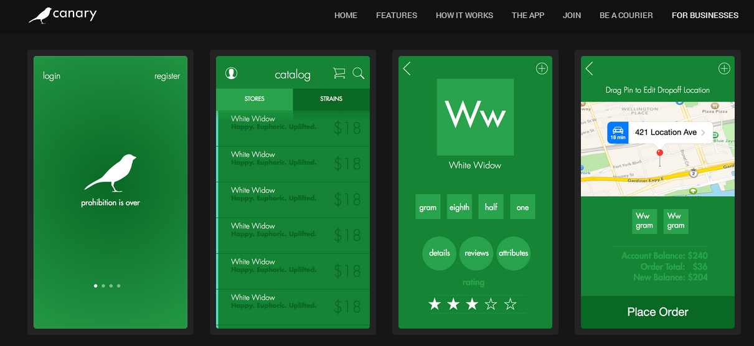Click the 'rating' label above stars
The image size is (754, 346).
coord(473,283)
